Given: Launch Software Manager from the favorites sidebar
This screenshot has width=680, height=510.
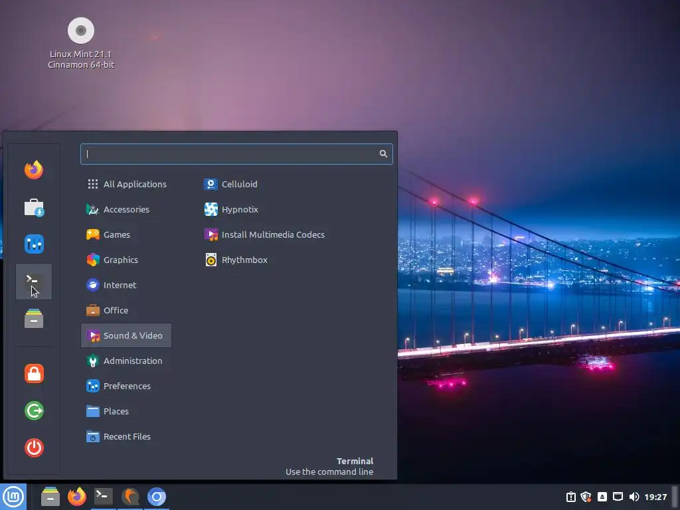Looking at the screenshot, I should pos(34,207).
